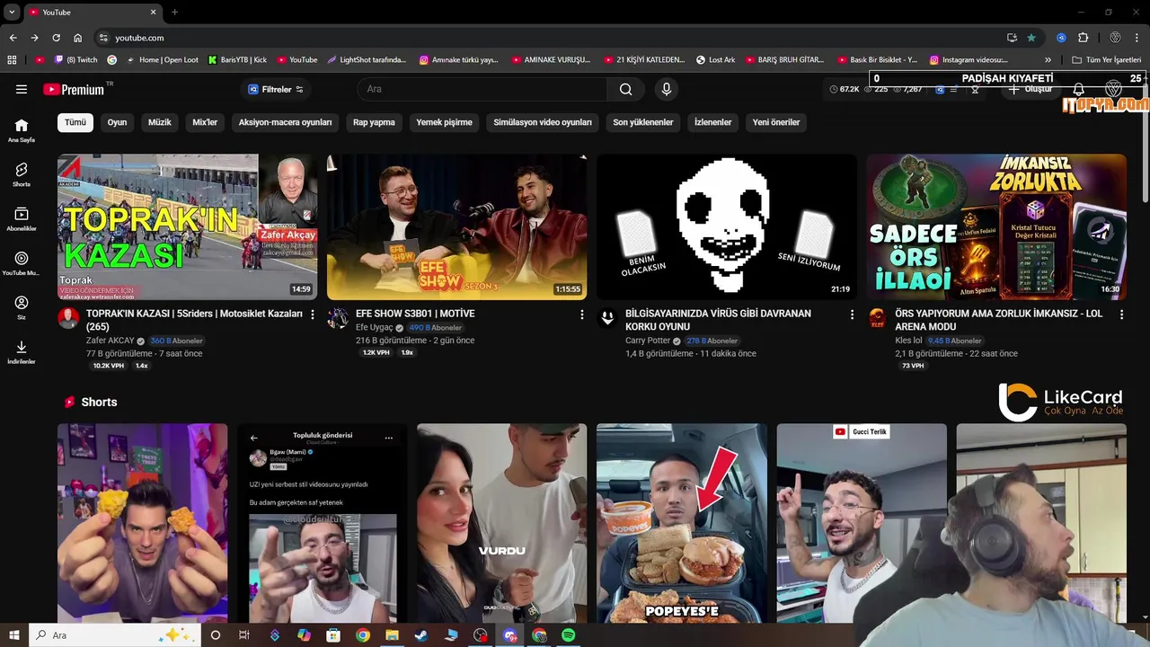Open Windows Start menu
This screenshot has width=1150, height=647.
(x=14, y=635)
